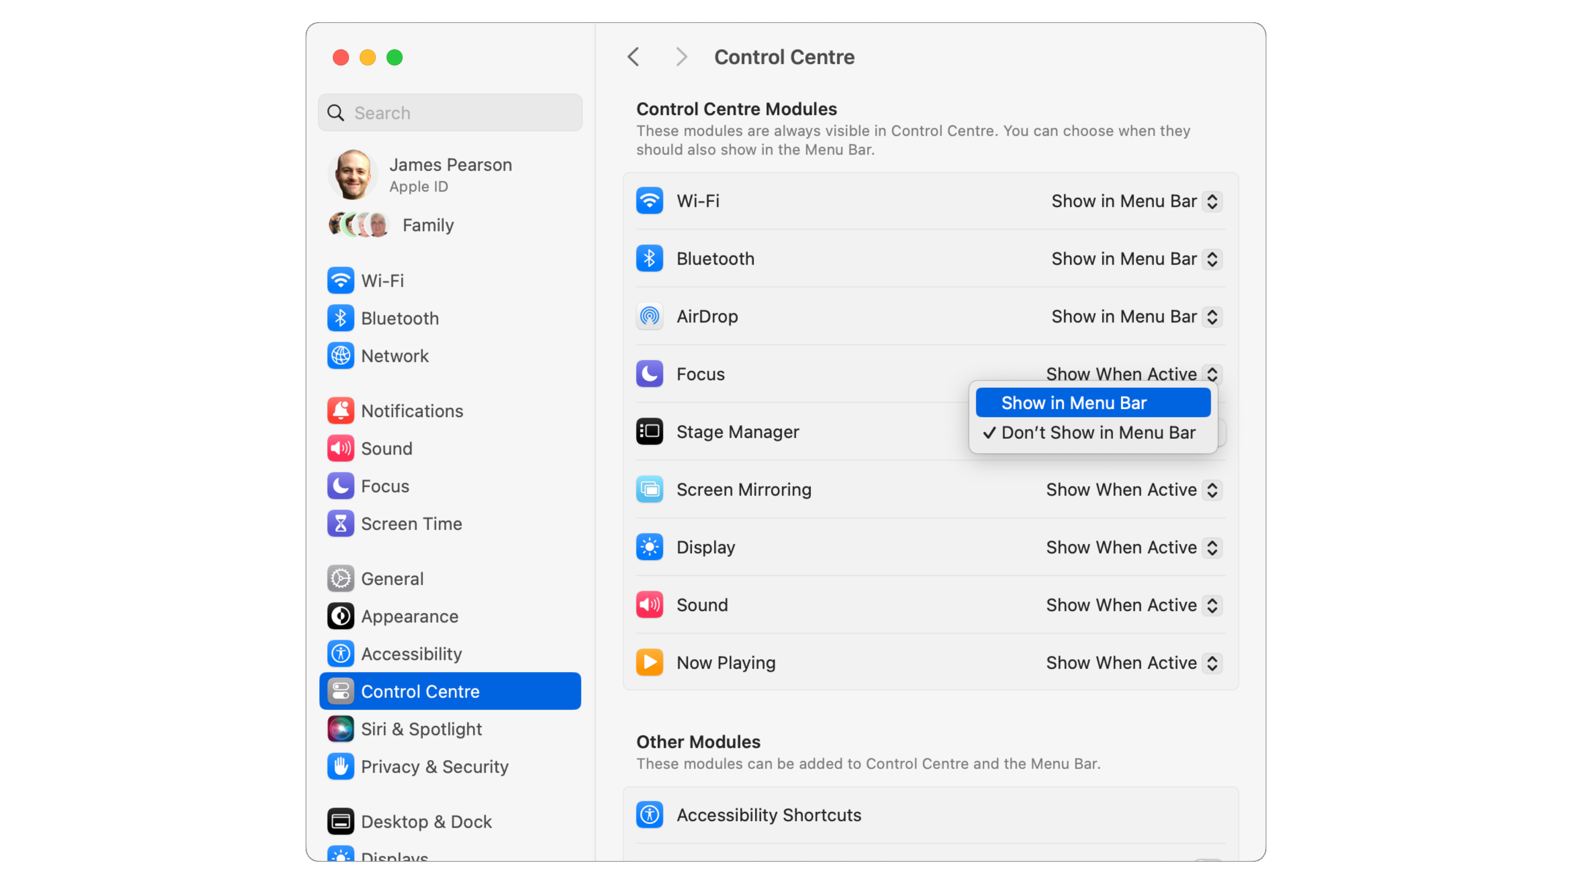Open Siri & Spotlight sidebar icon

coord(340,729)
